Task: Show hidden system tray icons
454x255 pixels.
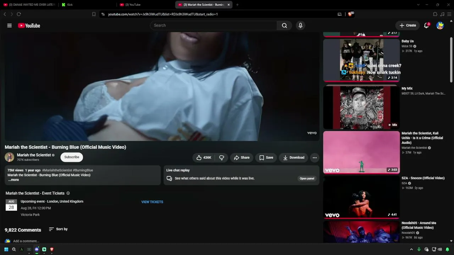Action: tap(411, 249)
